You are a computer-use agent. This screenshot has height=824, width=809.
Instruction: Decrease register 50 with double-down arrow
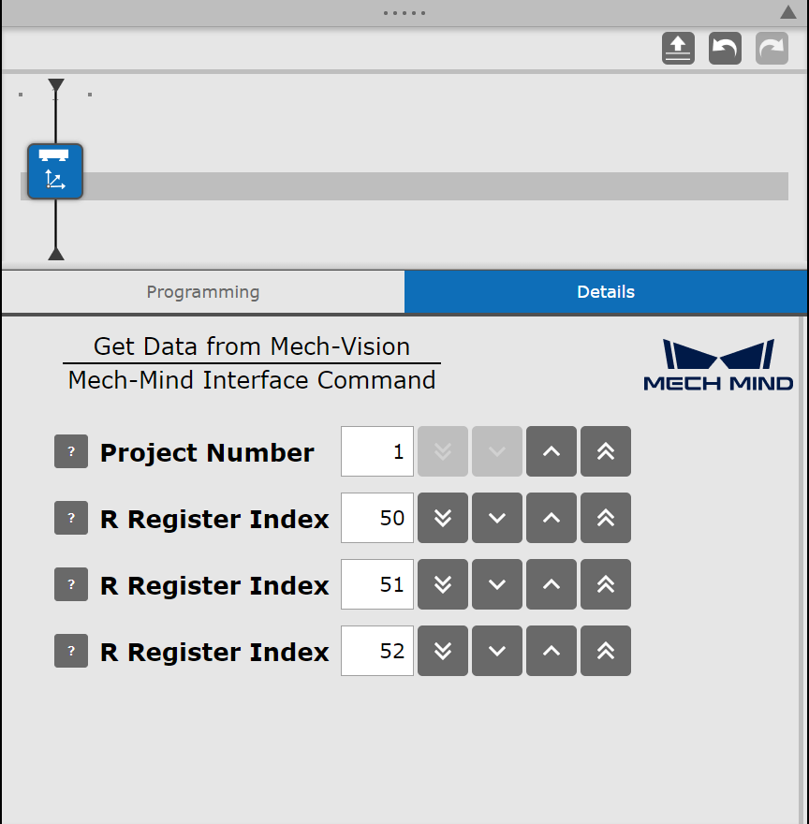pyautogui.click(x=443, y=518)
